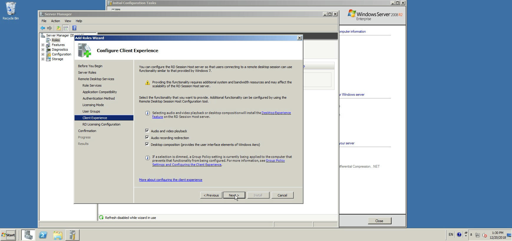This screenshot has width=512, height=241.
Task: Expand the Features tree node
Action: click(x=43, y=45)
